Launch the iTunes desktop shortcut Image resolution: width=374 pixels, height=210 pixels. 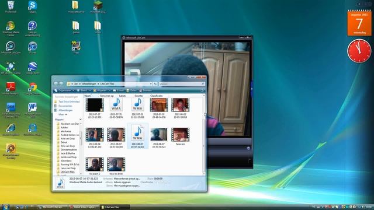click(33, 47)
